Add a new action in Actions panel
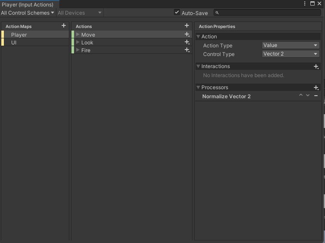 point(187,25)
